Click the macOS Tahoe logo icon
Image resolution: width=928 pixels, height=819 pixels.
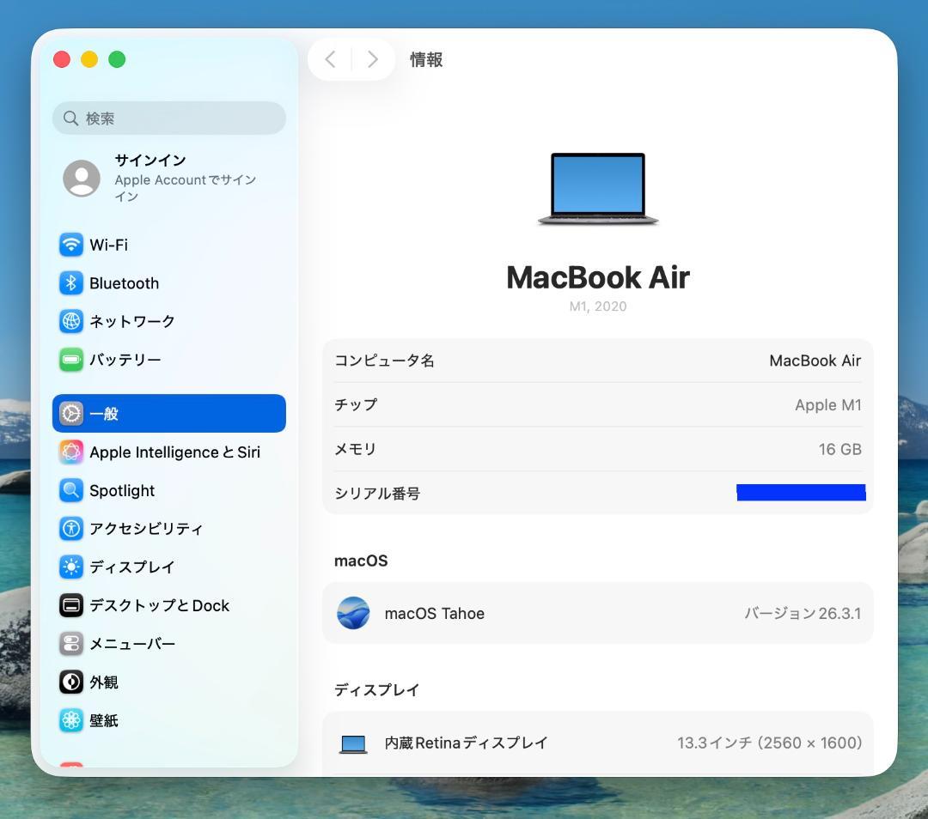tap(353, 613)
